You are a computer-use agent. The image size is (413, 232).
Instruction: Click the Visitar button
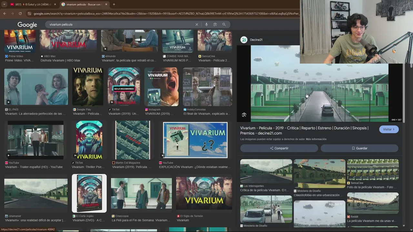coord(389,129)
